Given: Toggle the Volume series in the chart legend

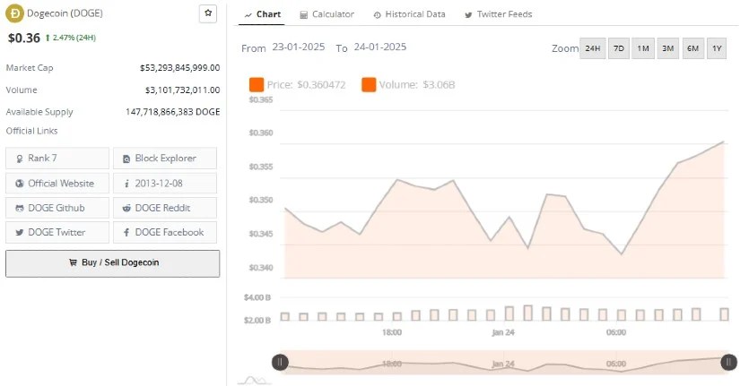Looking at the screenshot, I should pyautogui.click(x=369, y=85).
